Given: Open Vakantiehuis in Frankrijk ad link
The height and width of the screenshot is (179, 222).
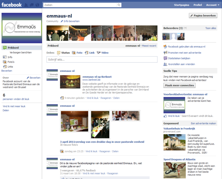Looking at the screenshot, I should pos(179,129).
